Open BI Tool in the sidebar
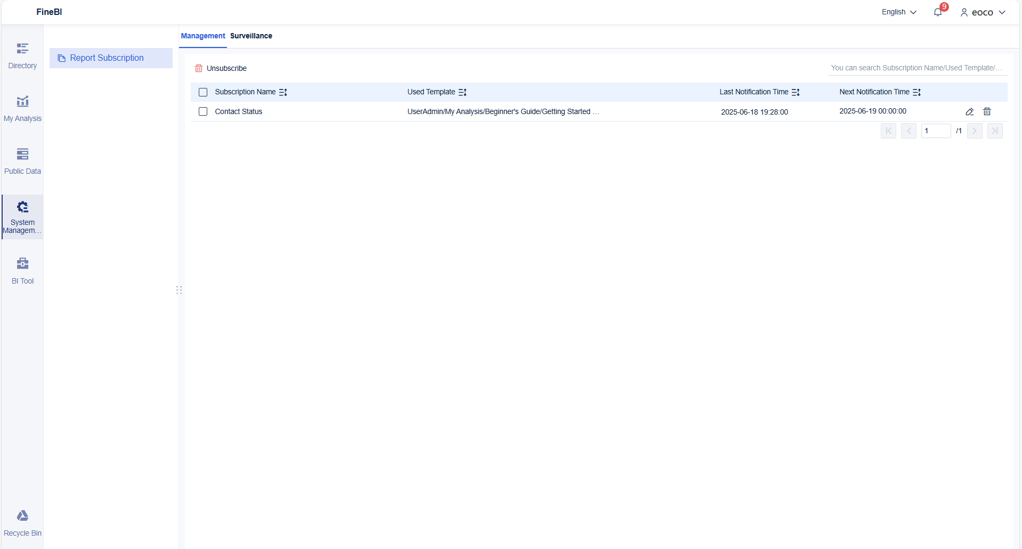The height and width of the screenshot is (549, 1022). tap(22, 271)
